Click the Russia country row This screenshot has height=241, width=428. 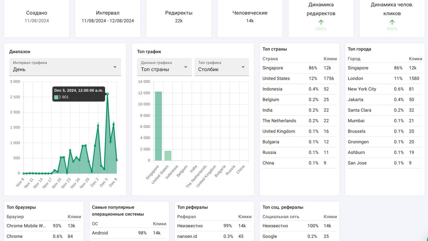(x=300, y=152)
